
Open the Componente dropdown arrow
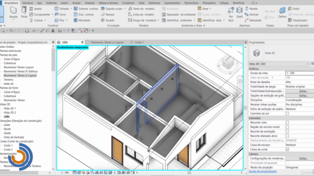point(52,15)
